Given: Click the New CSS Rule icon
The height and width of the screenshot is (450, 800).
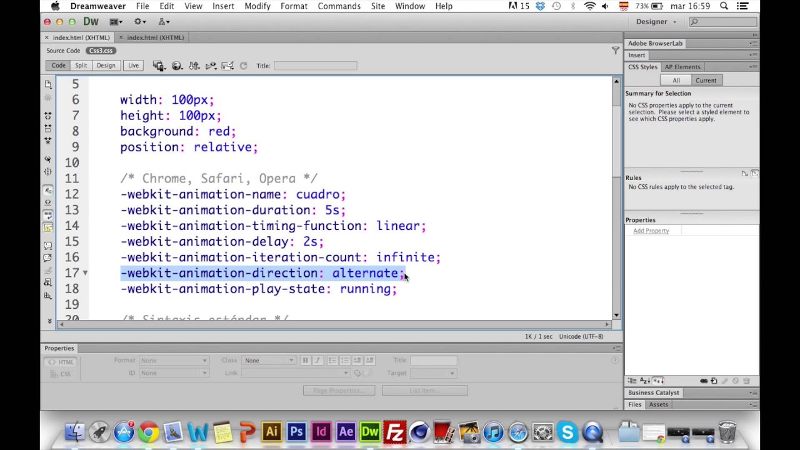Looking at the screenshot, I should 714,381.
